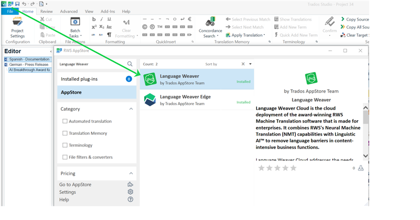Check File filters & converters filter

click(x=65, y=157)
